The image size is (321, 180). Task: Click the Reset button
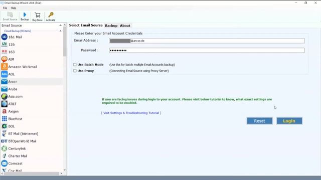(x=260, y=121)
